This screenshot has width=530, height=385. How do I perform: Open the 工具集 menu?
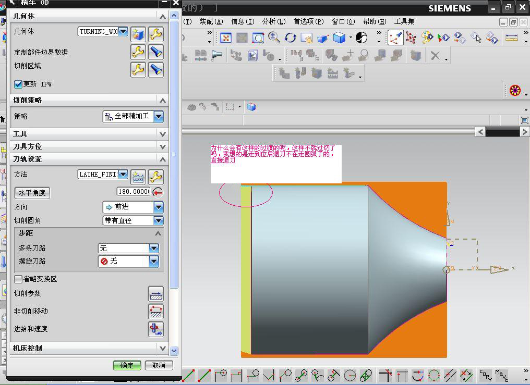pyautogui.click(x=404, y=21)
